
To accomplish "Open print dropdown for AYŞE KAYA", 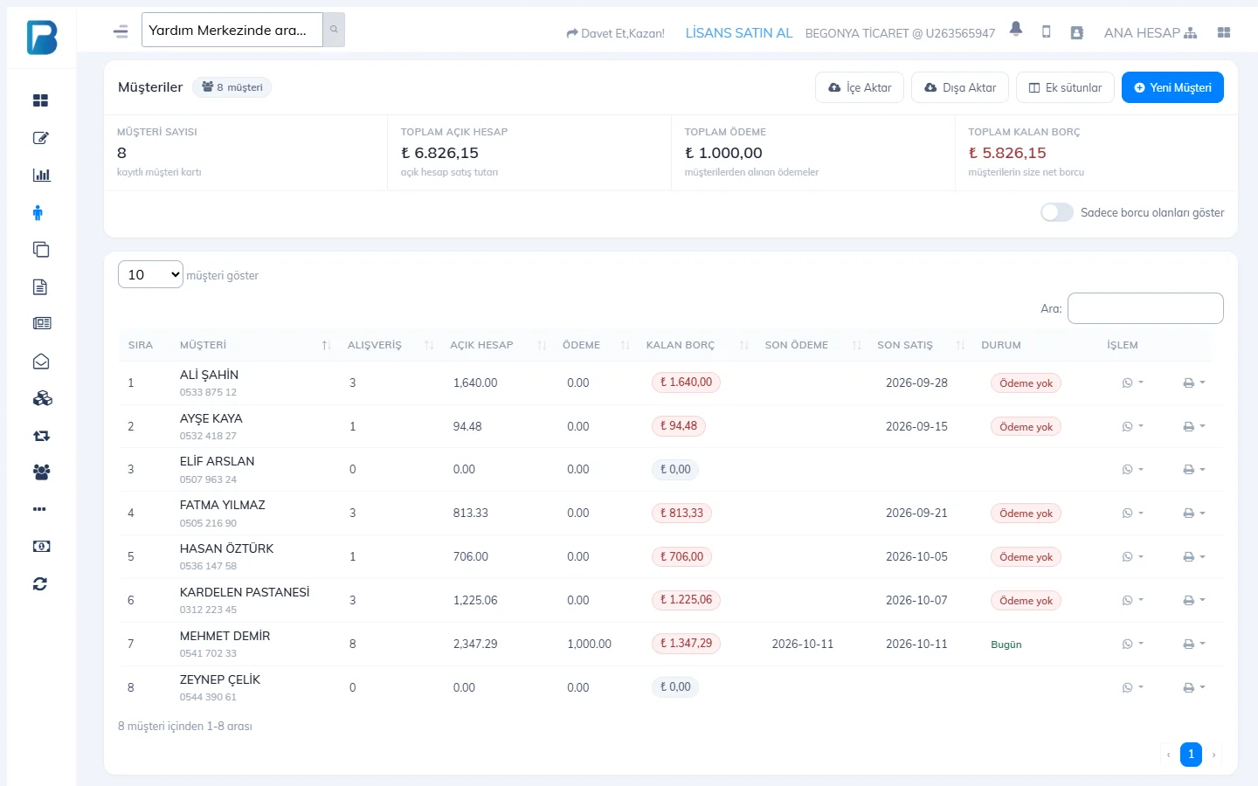I will click(x=1194, y=426).
